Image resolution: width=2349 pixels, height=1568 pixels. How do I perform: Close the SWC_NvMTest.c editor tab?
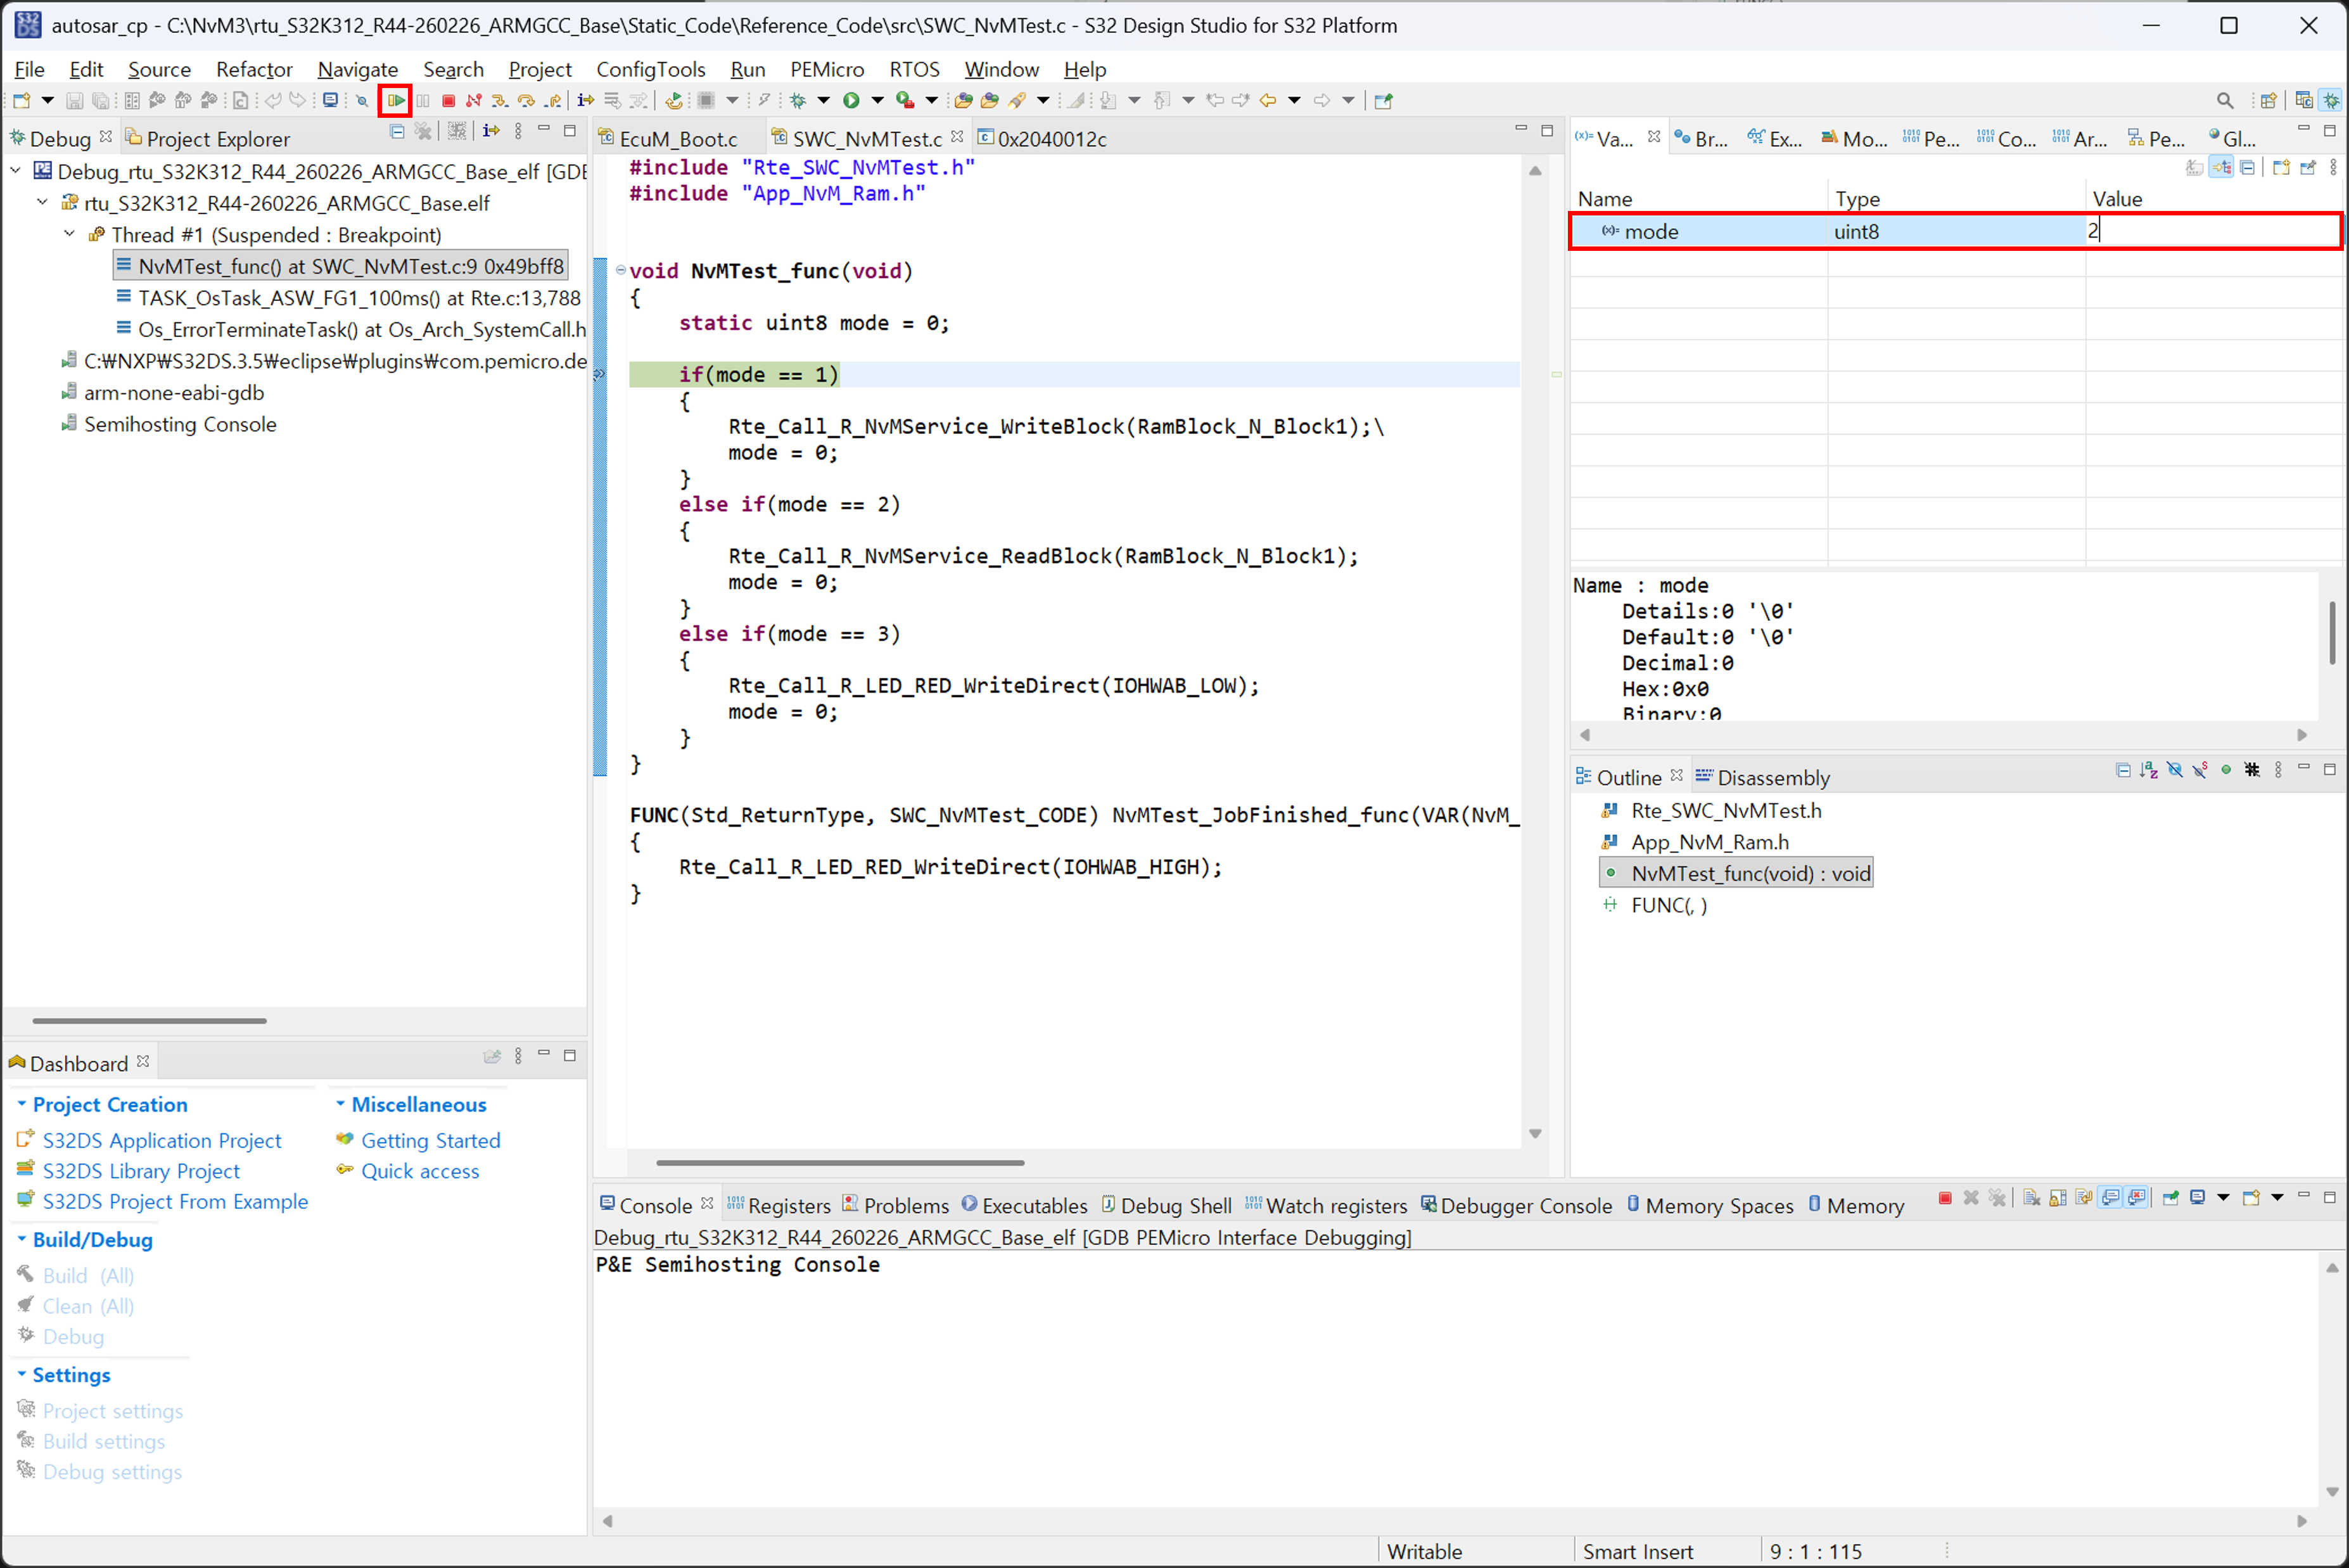click(x=957, y=136)
